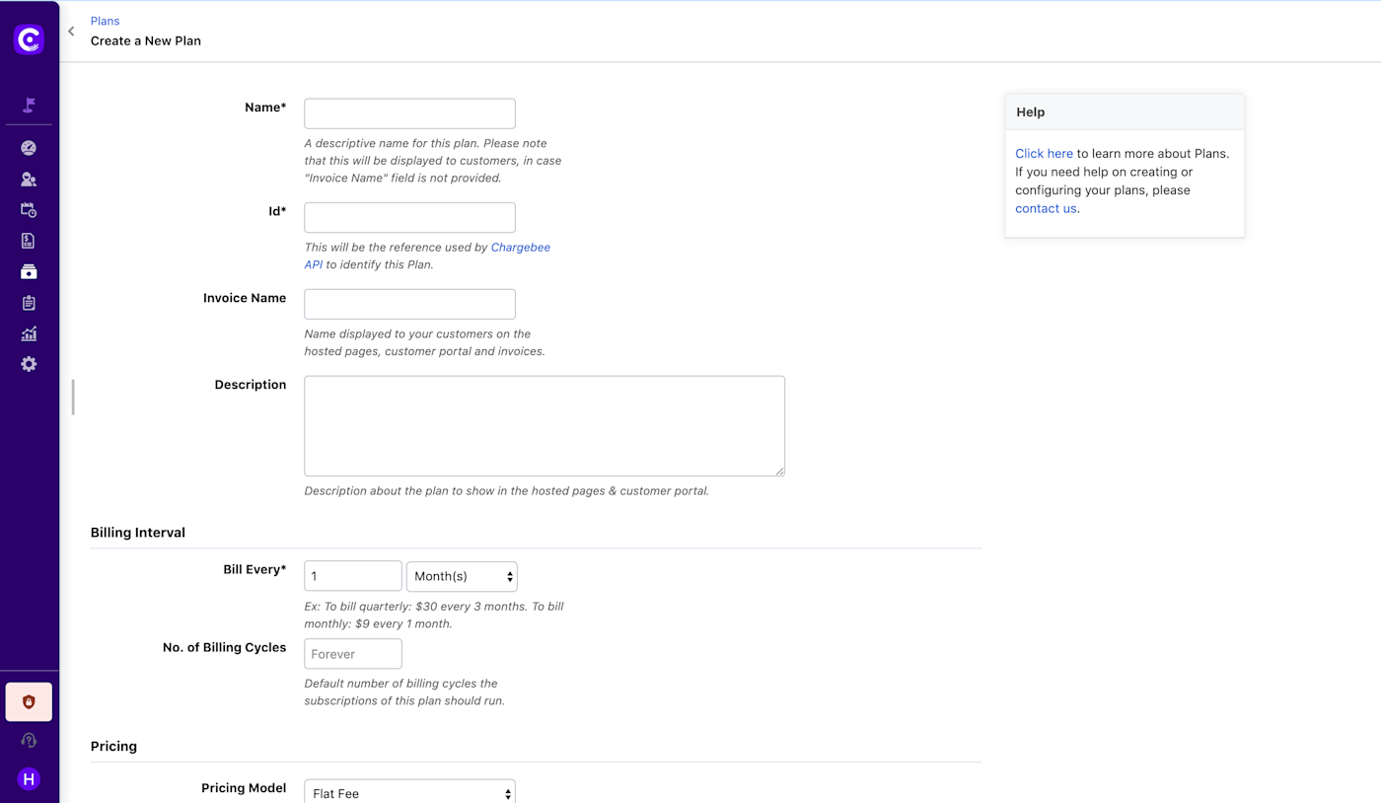This screenshot has height=803, width=1381.
Task: Navigate back using the left chevron arrow
Action: [70, 31]
